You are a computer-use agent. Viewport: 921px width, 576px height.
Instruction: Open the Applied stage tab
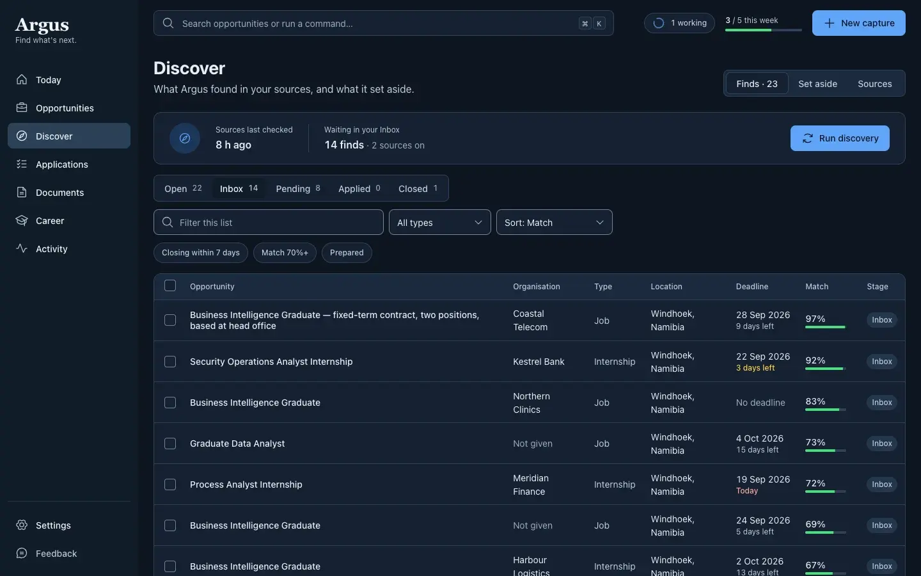click(359, 188)
